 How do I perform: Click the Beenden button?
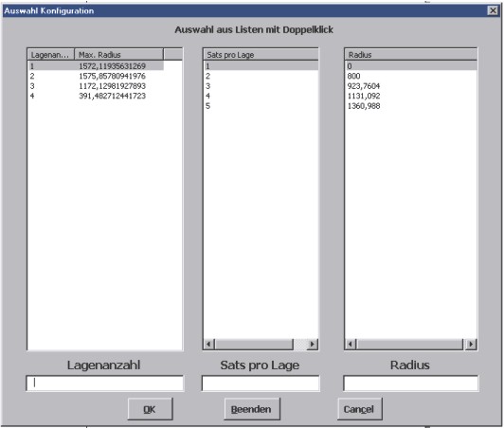point(252,409)
